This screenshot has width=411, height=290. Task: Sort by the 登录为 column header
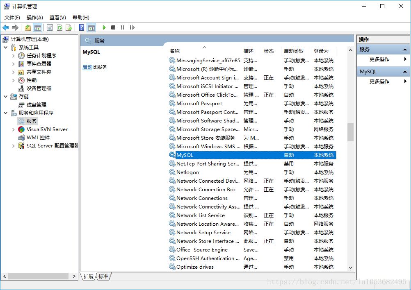click(x=324, y=51)
